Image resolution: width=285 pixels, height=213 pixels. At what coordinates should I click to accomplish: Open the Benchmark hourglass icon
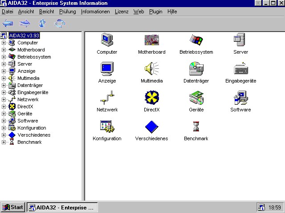(196, 127)
